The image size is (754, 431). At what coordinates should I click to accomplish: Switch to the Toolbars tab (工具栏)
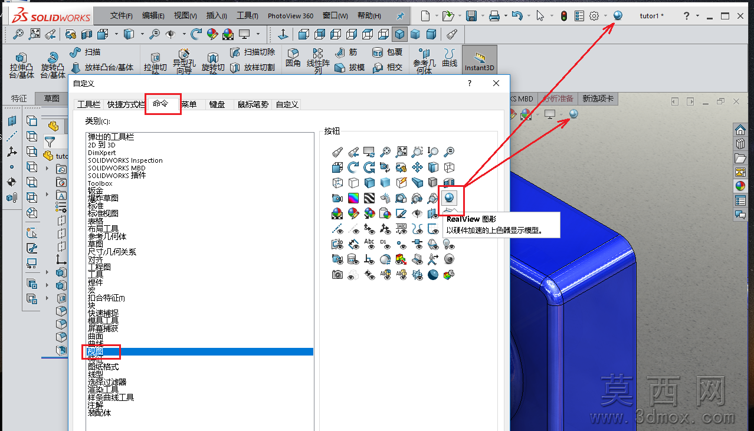(x=88, y=104)
